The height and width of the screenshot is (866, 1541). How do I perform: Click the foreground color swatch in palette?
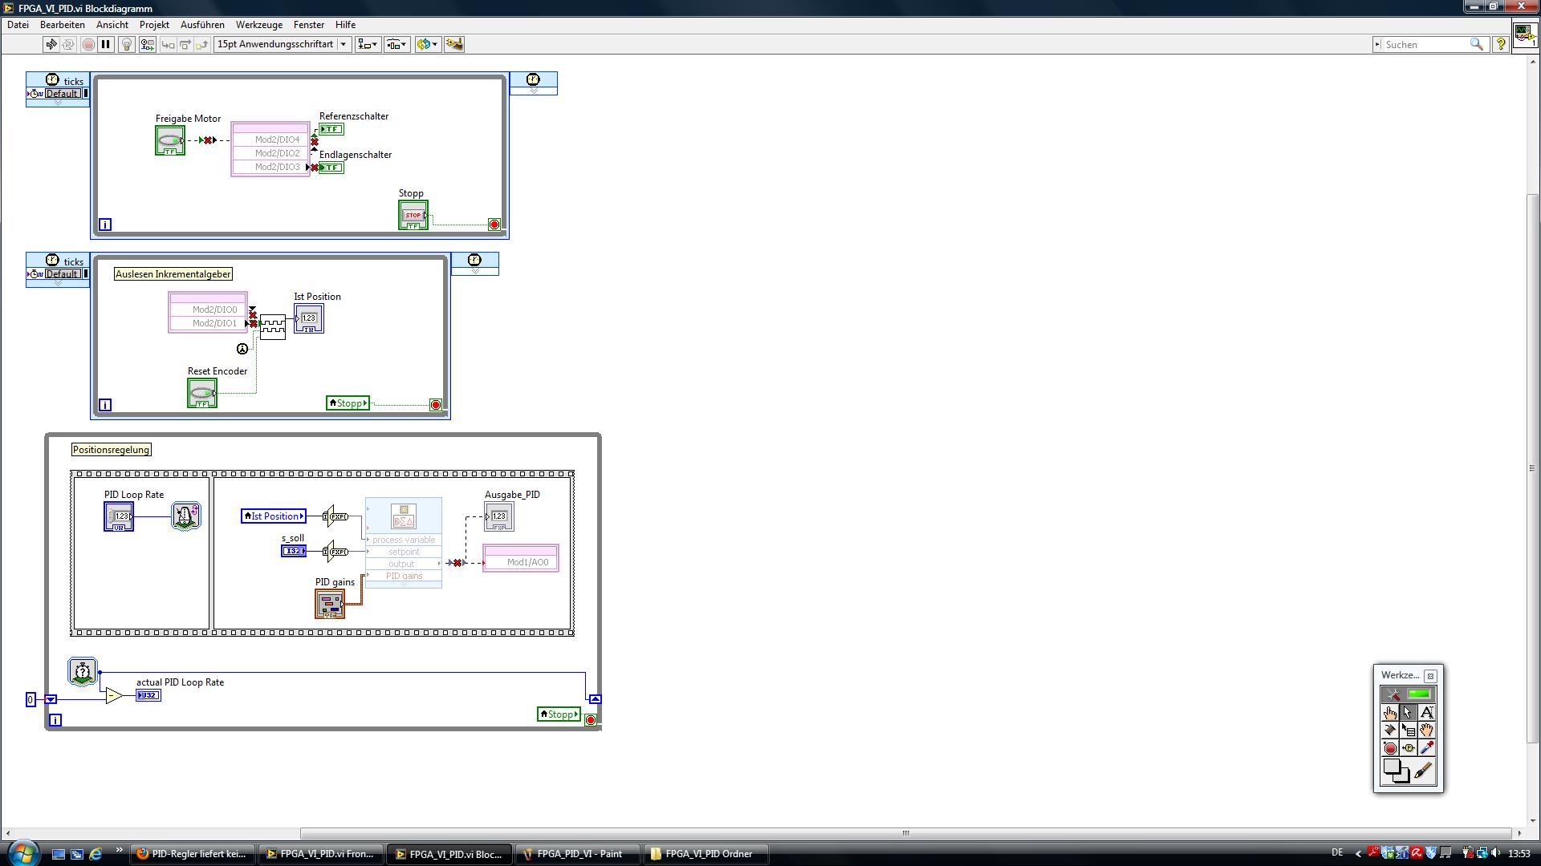coord(1392,767)
